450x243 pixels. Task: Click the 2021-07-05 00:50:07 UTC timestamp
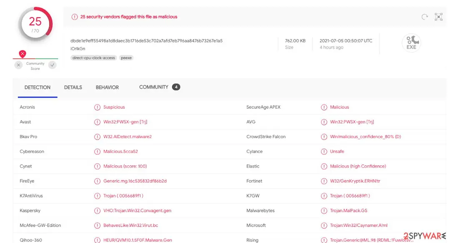pyautogui.click(x=346, y=41)
